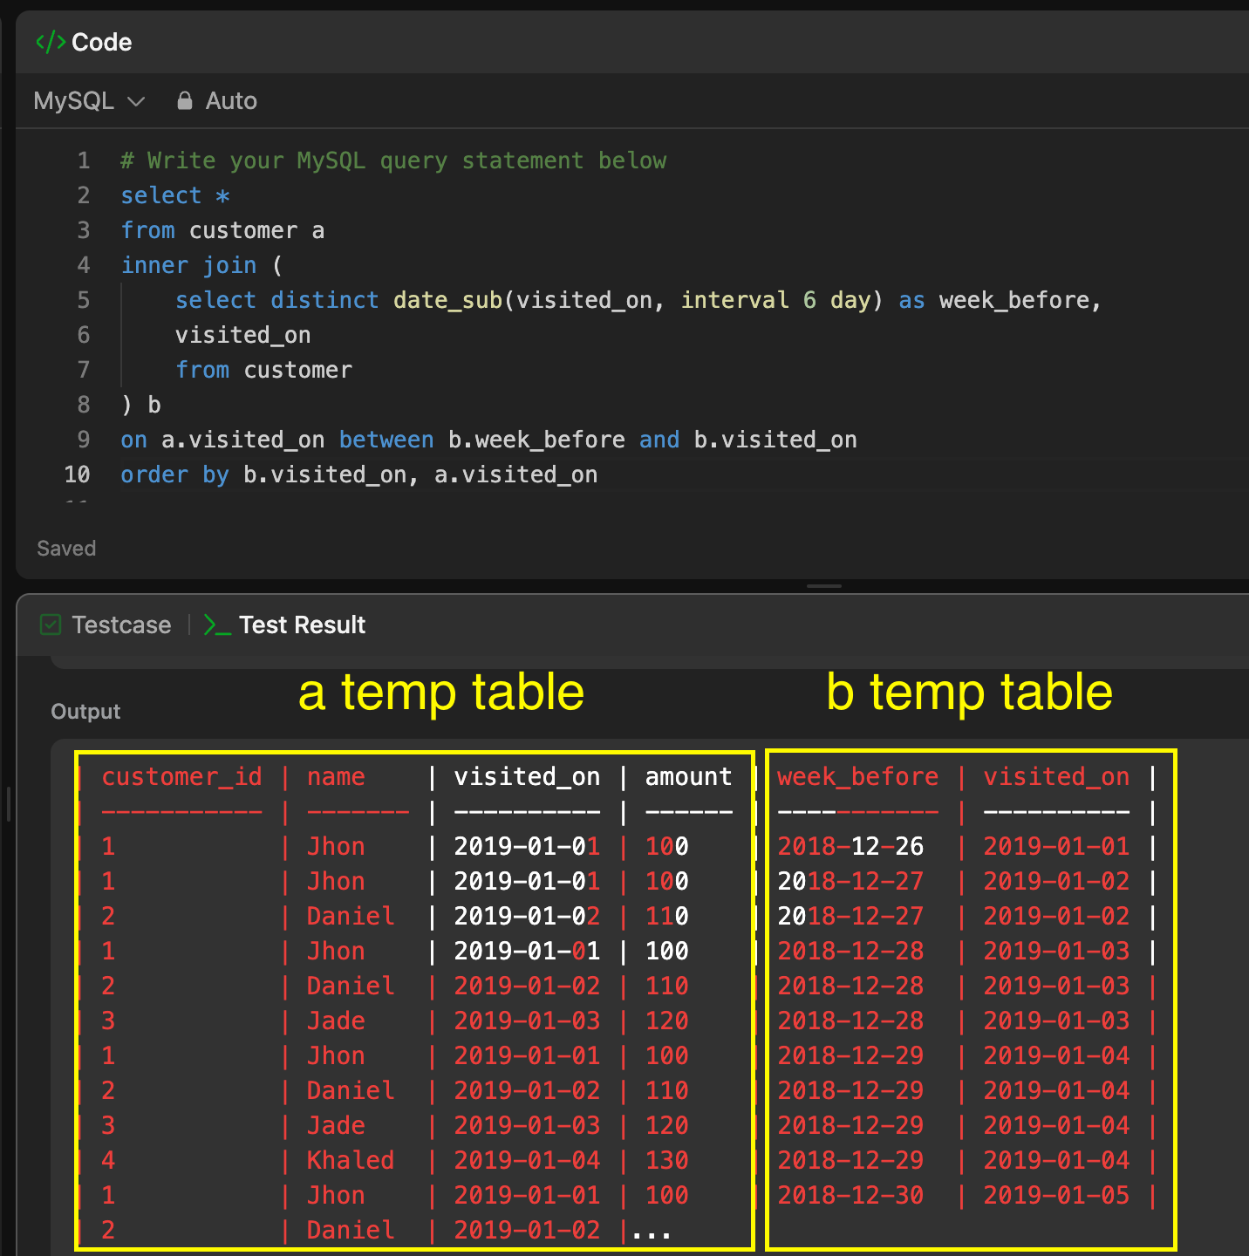Click the Code panel brackets icon
1249x1256 pixels.
tap(51, 42)
